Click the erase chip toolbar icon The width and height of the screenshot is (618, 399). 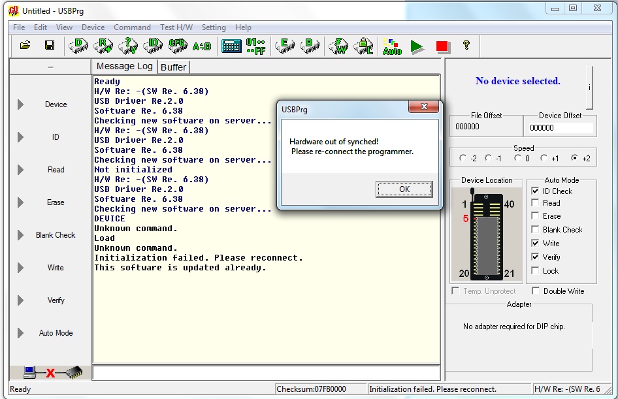285,46
